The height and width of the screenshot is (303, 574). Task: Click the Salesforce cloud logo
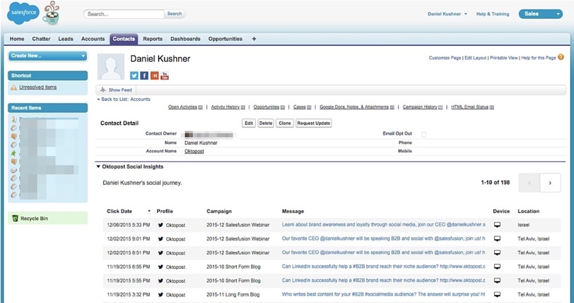[23, 13]
